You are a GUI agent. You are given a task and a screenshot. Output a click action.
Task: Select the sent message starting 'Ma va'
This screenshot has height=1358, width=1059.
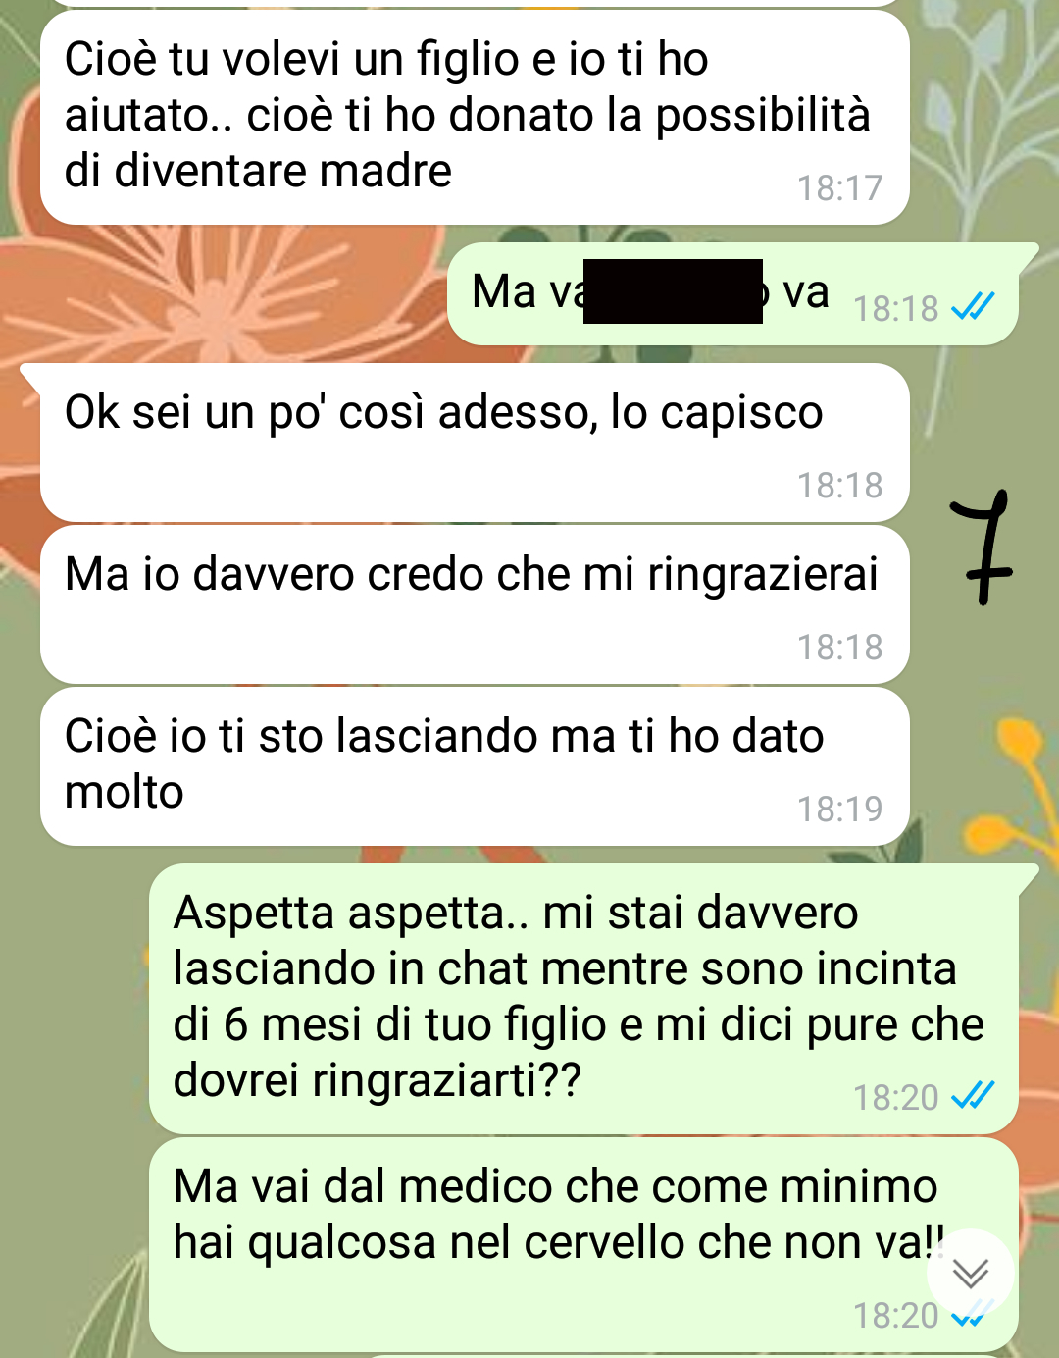pos(732,293)
